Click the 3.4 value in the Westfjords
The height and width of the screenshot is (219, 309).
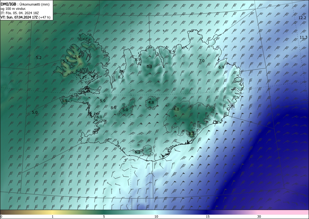pos(77,57)
